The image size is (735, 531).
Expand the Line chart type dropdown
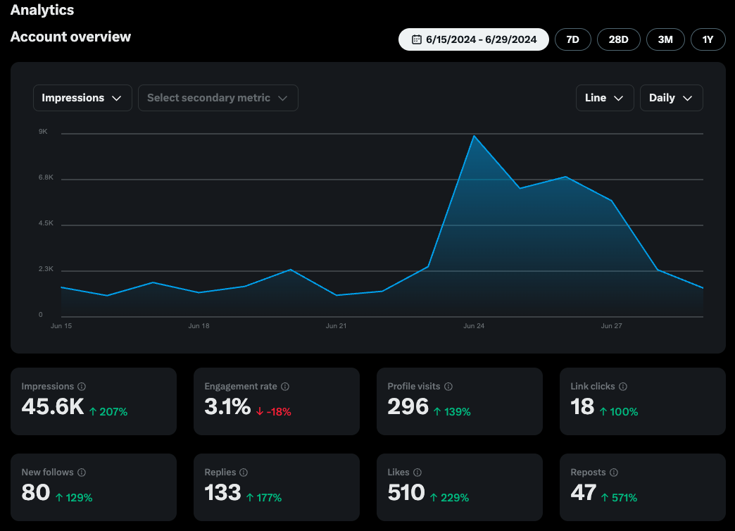[605, 98]
